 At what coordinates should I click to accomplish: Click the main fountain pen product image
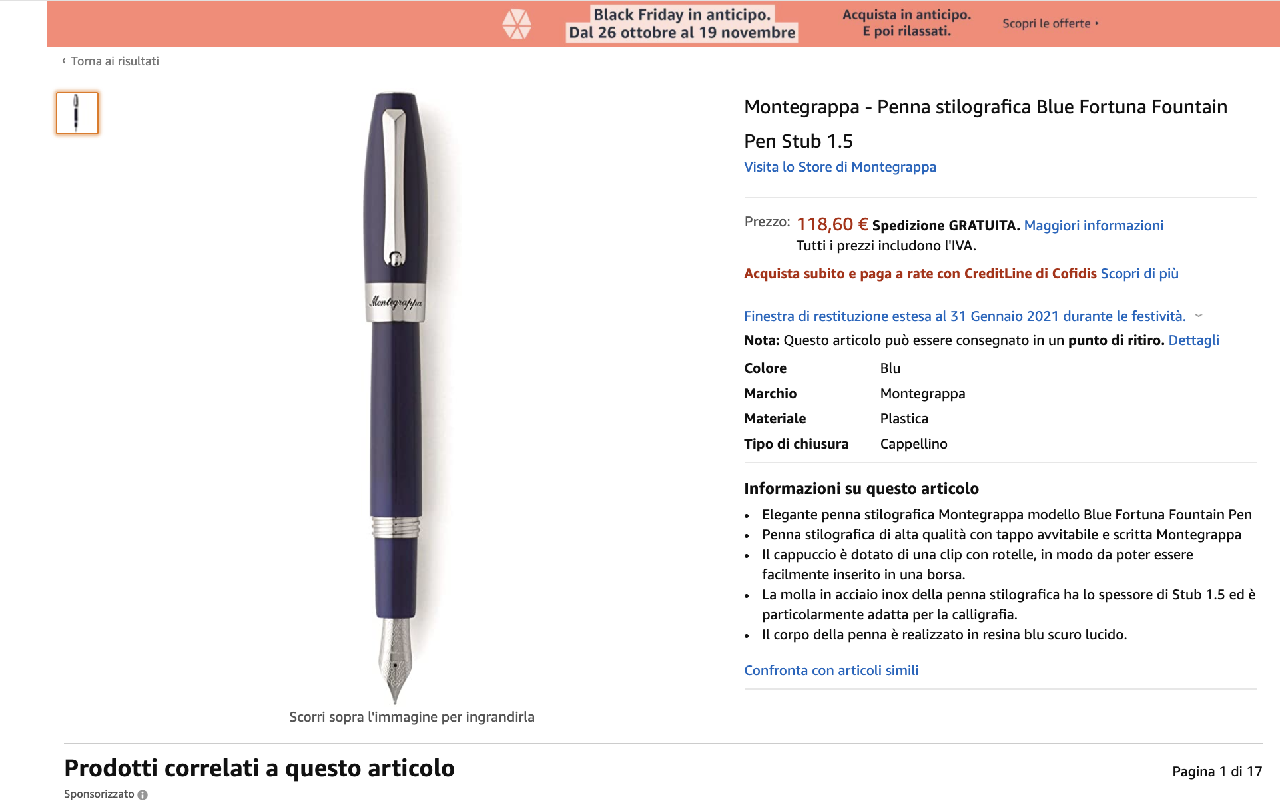(x=396, y=398)
